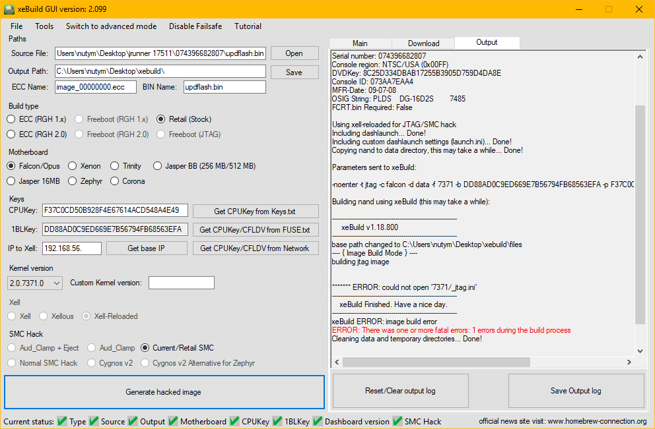Image resolution: width=655 pixels, height=429 pixels.
Task: Click Switch to advanced mode
Action: click(111, 26)
